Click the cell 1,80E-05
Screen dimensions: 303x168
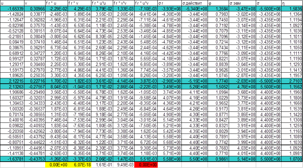click(x=102, y=126)
